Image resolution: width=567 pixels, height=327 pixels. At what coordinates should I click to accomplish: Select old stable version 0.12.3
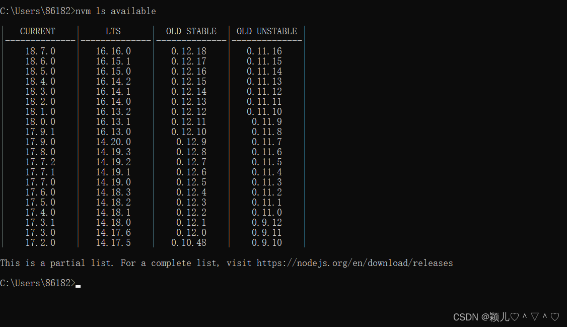pyautogui.click(x=191, y=203)
